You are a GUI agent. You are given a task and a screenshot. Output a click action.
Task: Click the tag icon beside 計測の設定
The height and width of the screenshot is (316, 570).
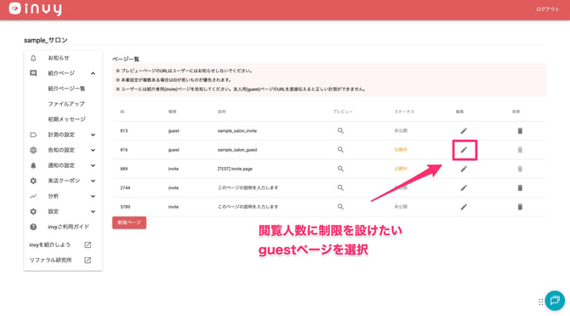click(33, 135)
